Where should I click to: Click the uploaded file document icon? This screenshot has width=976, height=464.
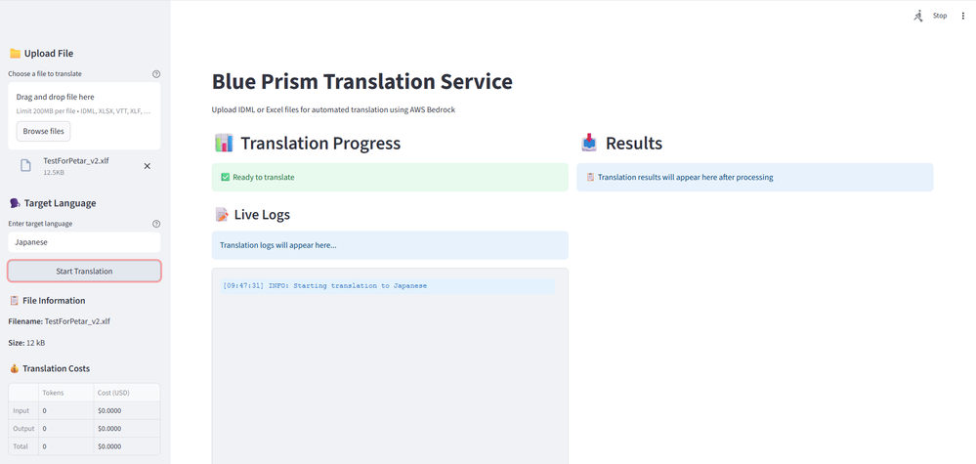[x=26, y=165]
